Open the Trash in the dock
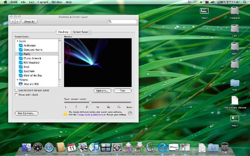Image resolution: width=250 pixels, height=156 pixels. pos(225,147)
